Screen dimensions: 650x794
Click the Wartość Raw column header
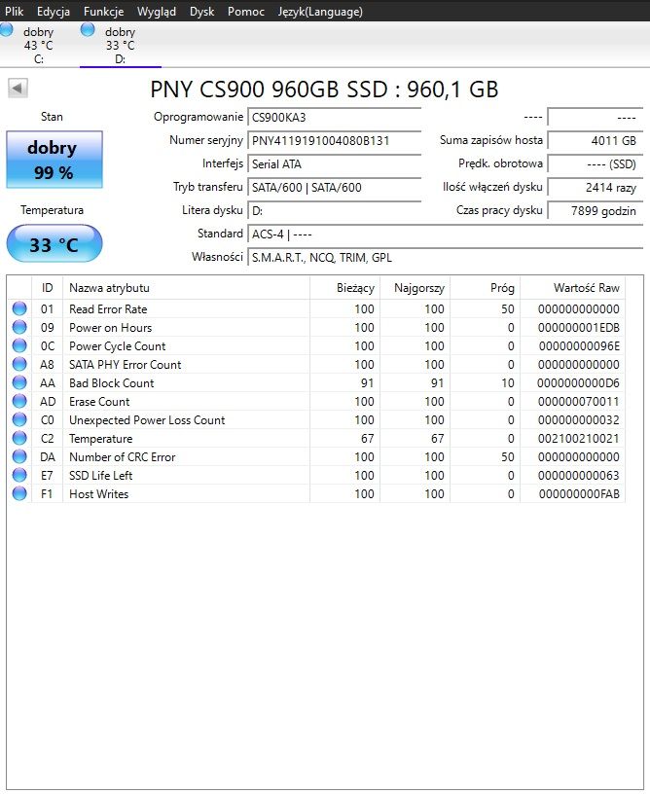click(572, 288)
